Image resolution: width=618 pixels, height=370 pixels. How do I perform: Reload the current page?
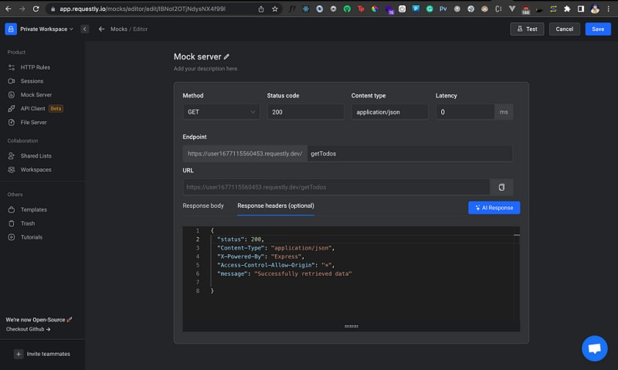pyautogui.click(x=36, y=8)
